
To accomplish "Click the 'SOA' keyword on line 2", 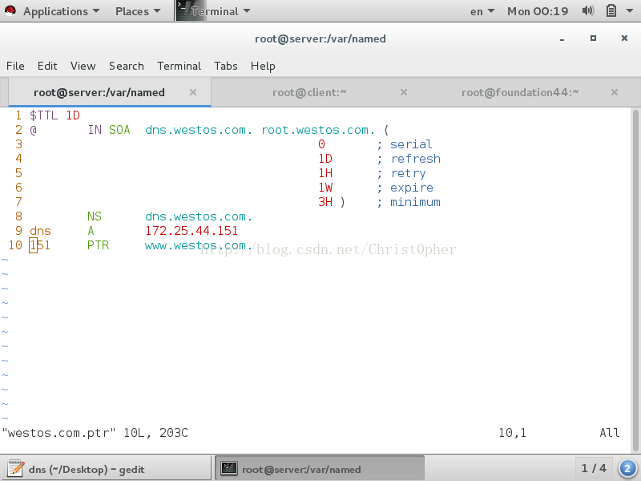I will (119, 130).
